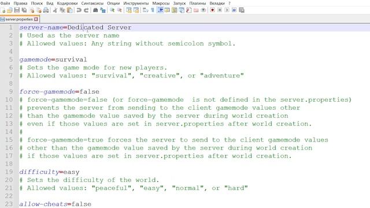Toggle synchronized vertical scrolling
370x208 pixels.
128,10
